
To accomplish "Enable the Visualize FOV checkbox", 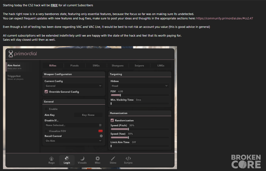I will [x=46, y=131].
